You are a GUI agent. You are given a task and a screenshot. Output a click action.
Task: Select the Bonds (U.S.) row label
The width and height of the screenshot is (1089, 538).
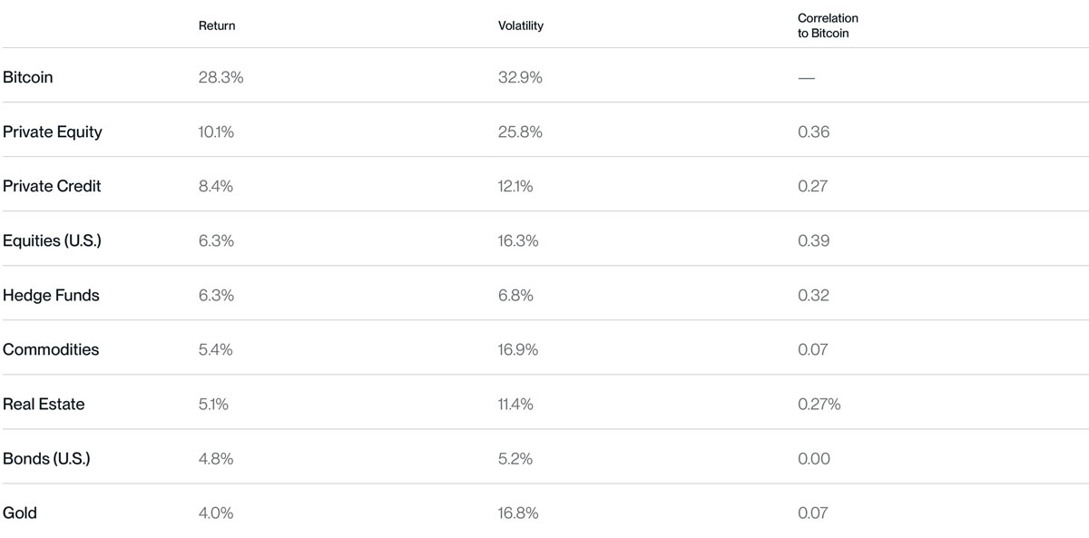[x=46, y=458]
